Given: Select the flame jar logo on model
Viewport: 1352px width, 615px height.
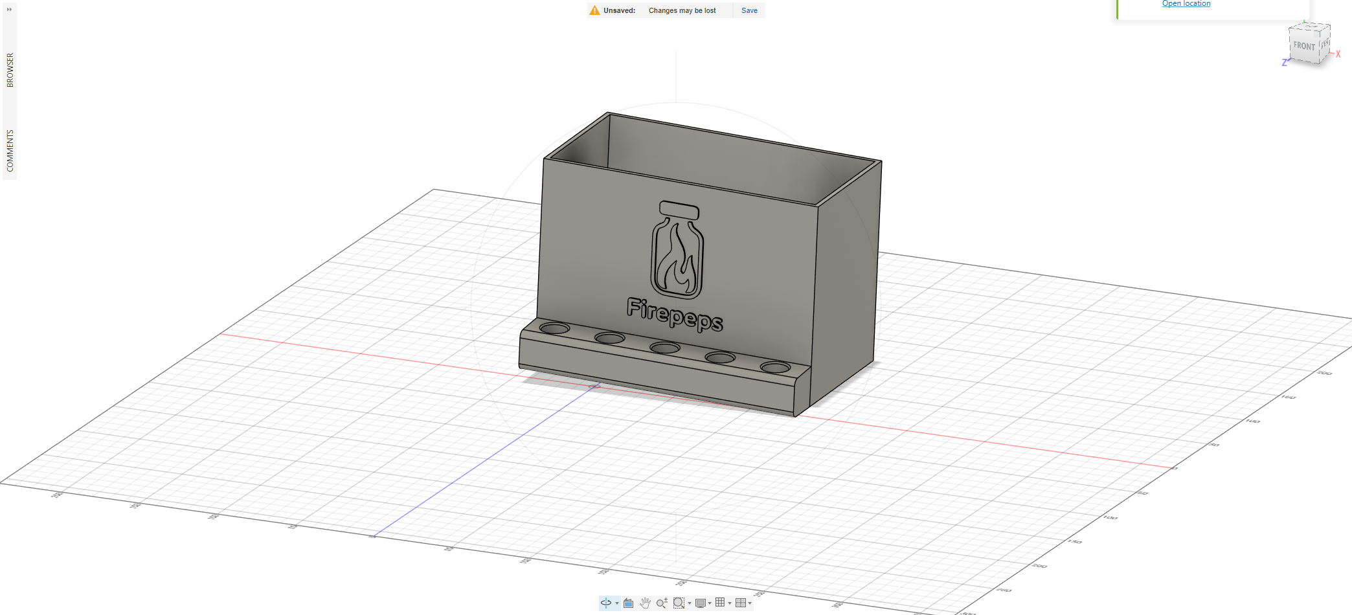Looking at the screenshot, I should pos(677,250).
